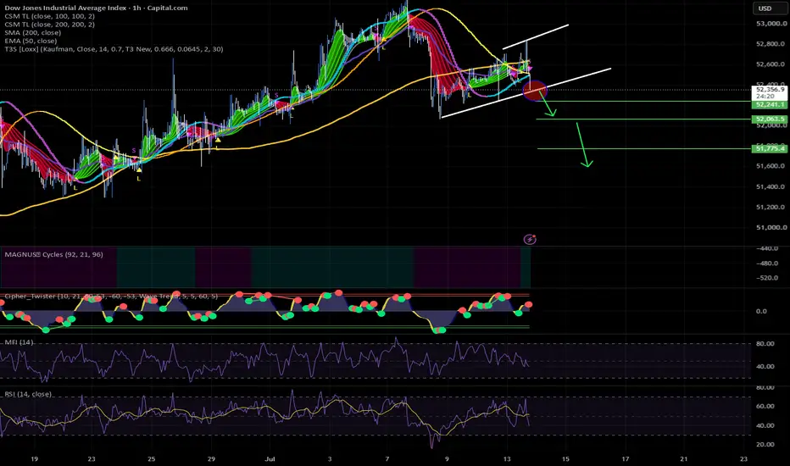Click the 51,400.0 price axis label
This screenshot has height=466, width=790.
click(x=771, y=186)
